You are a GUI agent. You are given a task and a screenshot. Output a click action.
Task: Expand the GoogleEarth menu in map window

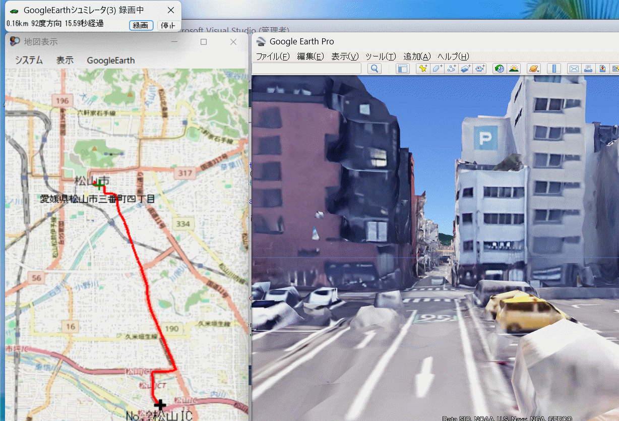point(110,61)
